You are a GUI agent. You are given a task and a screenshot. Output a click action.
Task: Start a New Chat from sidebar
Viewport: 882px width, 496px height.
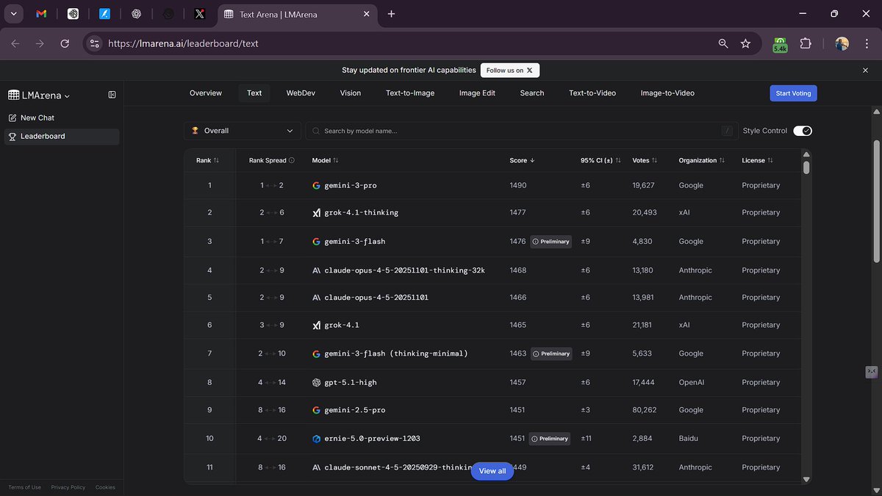click(62, 118)
